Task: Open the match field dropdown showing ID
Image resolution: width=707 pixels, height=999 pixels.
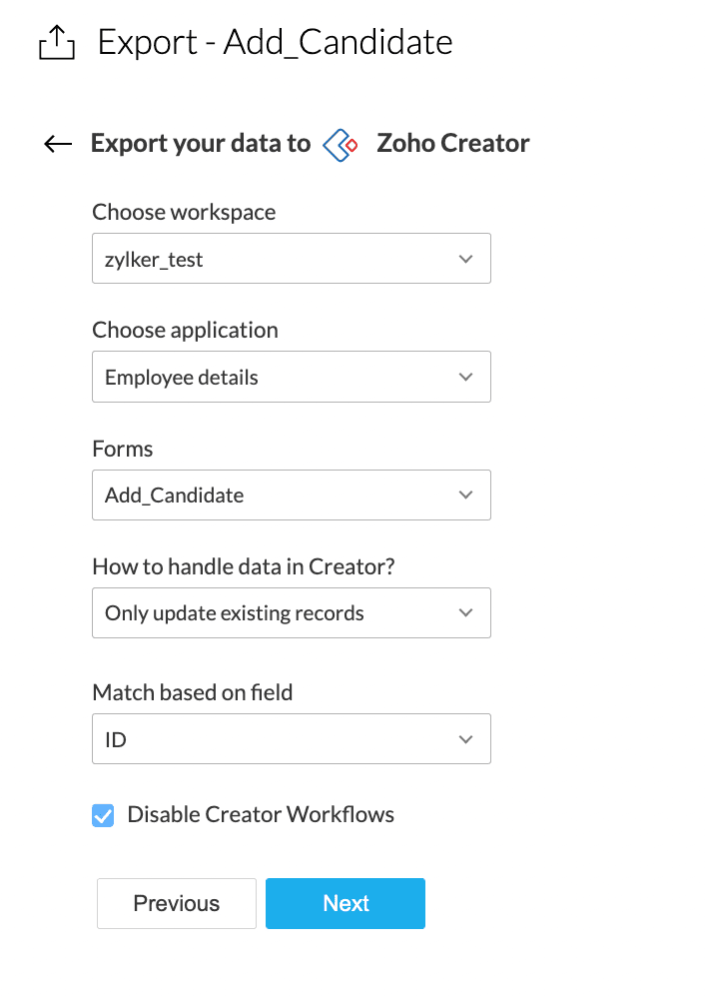Action: (x=291, y=739)
